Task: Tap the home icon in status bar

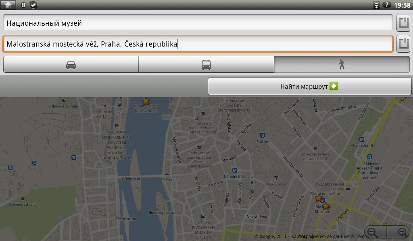Action: point(8,5)
